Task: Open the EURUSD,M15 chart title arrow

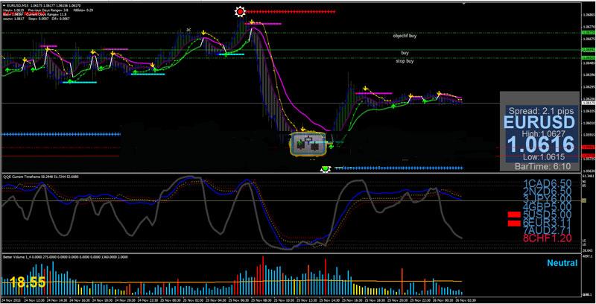Action: (x=4, y=5)
